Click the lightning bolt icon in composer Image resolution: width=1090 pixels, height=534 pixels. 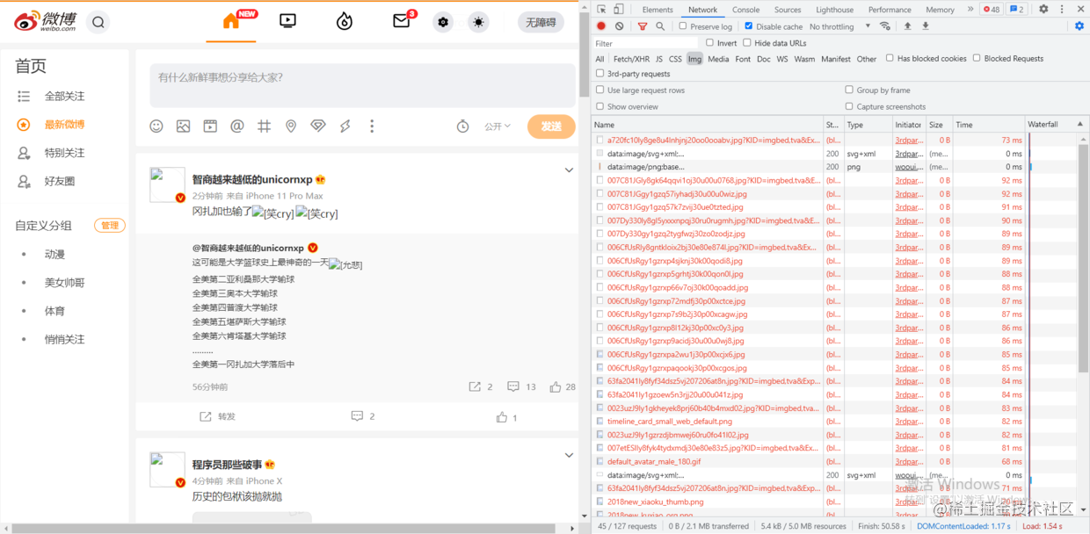tap(345, 126)
